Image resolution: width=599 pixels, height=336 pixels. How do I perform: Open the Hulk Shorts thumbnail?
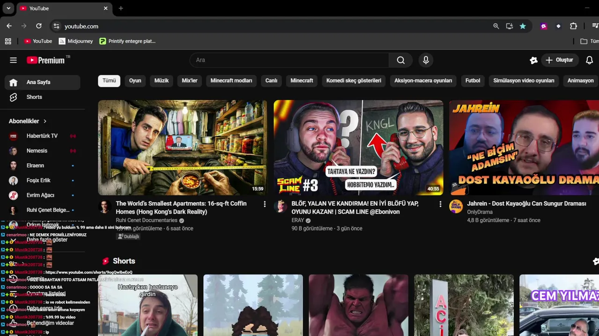[358, 305]
